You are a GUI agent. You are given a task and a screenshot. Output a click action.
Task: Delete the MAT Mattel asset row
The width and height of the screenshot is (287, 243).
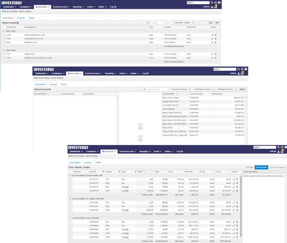click(216, 42)
